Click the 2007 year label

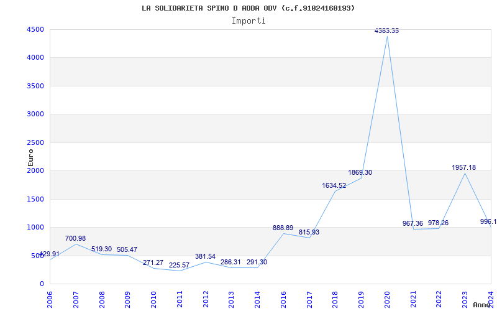tap(76, 300)
